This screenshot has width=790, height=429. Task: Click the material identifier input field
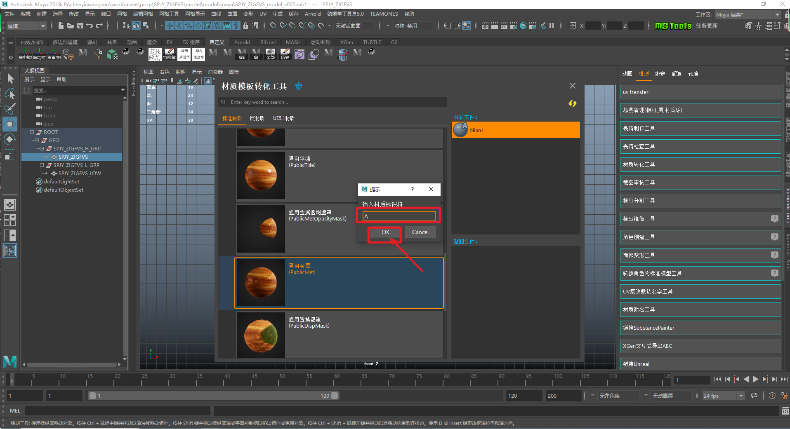[399, 216]
